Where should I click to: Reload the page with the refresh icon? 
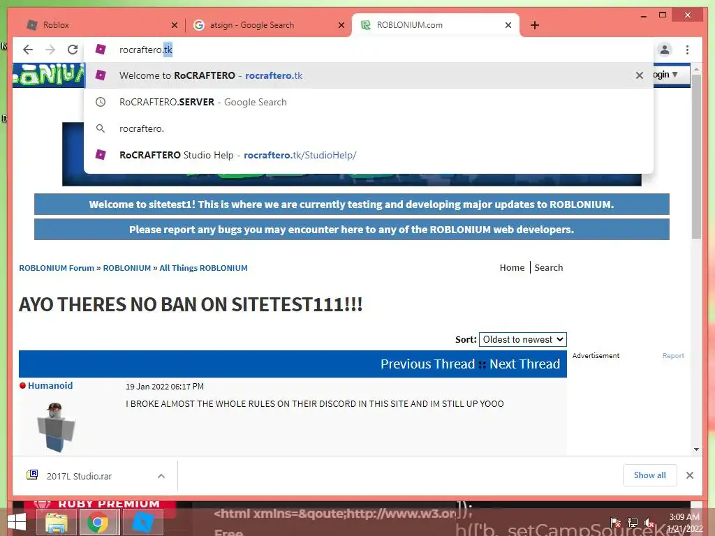coord(73,50)
